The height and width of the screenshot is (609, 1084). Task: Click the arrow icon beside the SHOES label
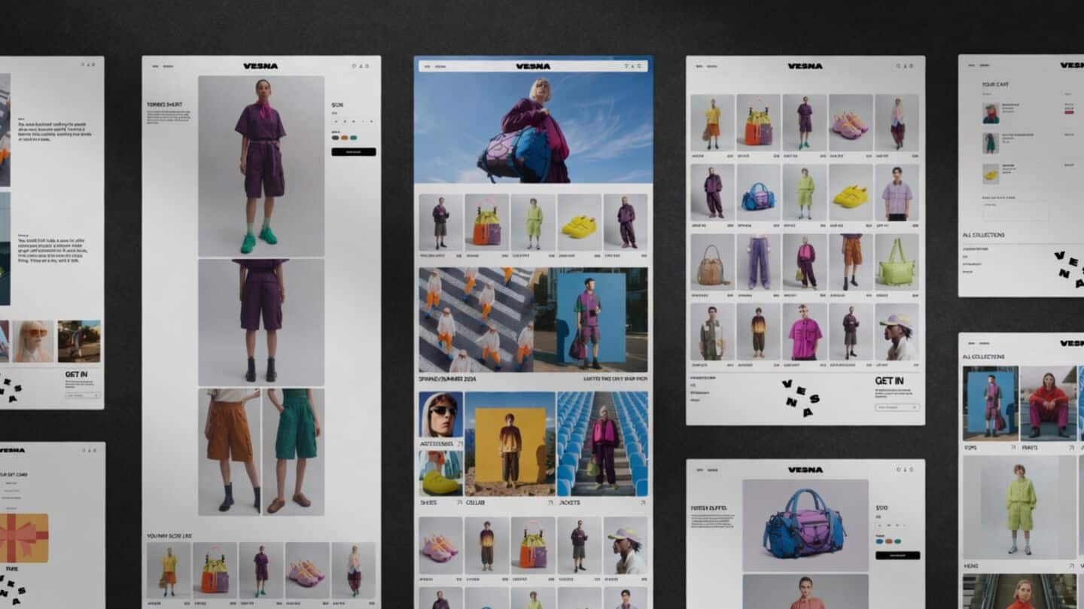tap(458, 502)
